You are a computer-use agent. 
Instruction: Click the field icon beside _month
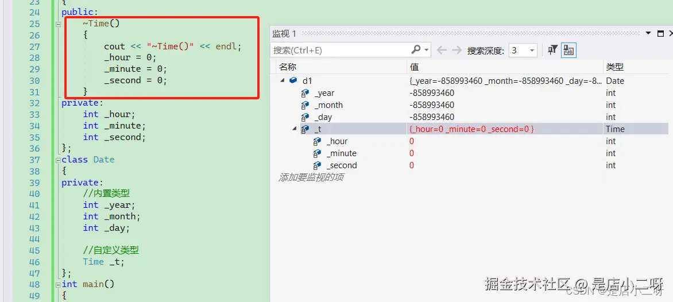point(305,105)
